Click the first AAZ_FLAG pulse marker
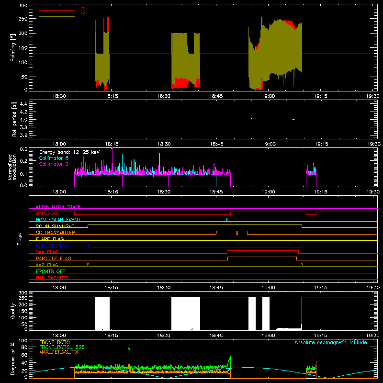The width and height of the screenshot is (383, 383). click(x=88, y=265)
